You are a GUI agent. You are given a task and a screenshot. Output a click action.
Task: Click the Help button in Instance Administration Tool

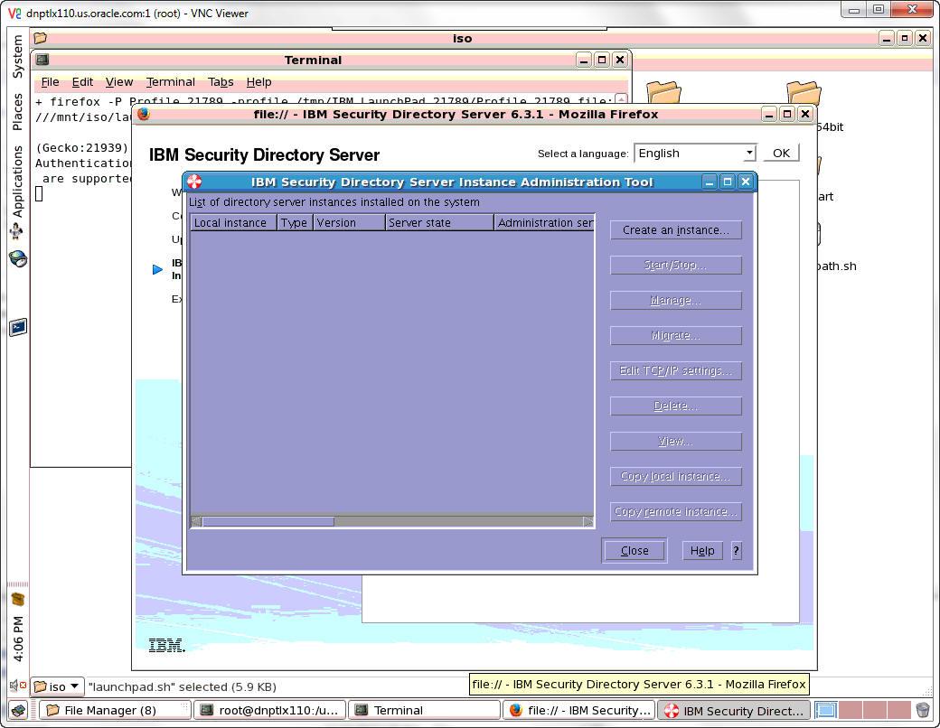point(702,551)
